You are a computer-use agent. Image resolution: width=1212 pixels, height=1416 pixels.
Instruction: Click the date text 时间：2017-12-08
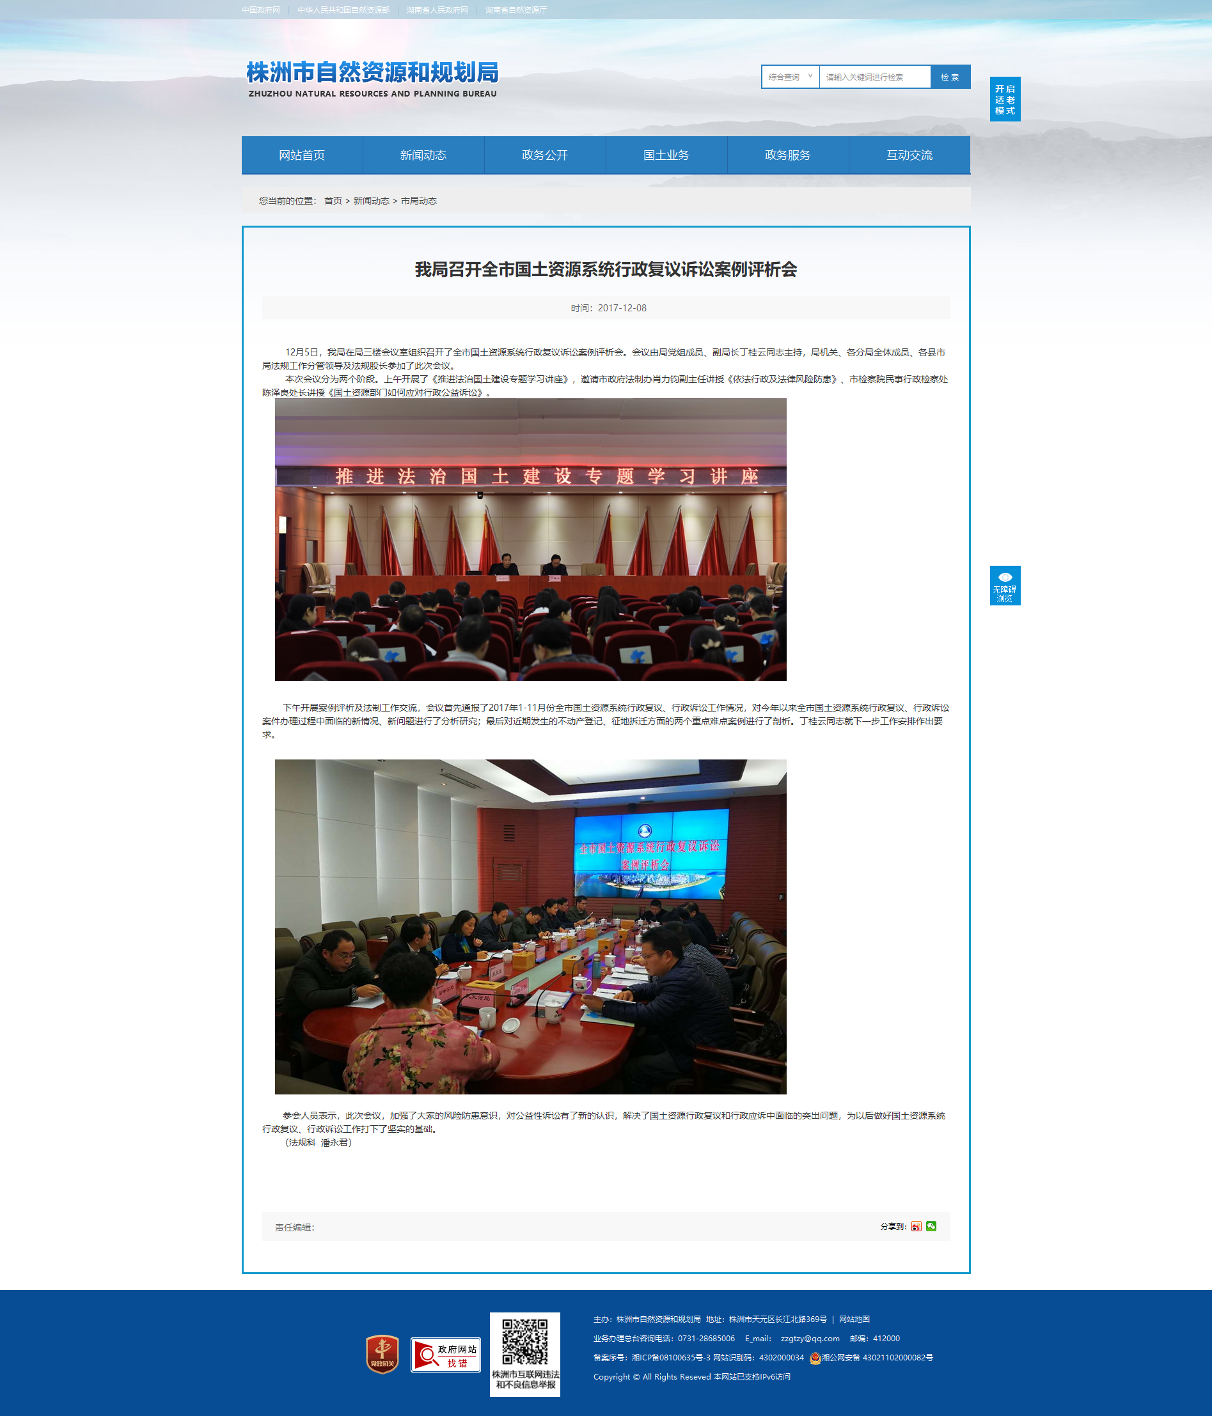click(x=608, y=308)
